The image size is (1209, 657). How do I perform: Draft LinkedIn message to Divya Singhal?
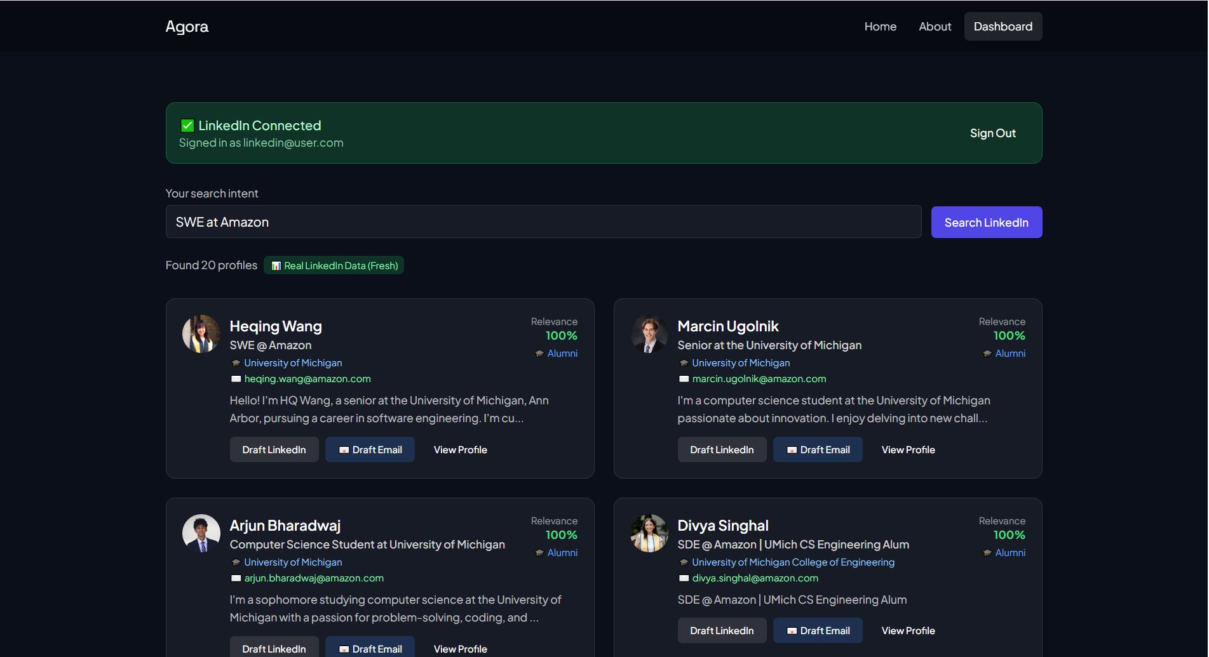coord(722,630)
